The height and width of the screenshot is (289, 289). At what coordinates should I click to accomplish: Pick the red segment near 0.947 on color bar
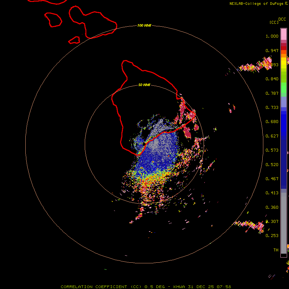click(x=284, y=48)
